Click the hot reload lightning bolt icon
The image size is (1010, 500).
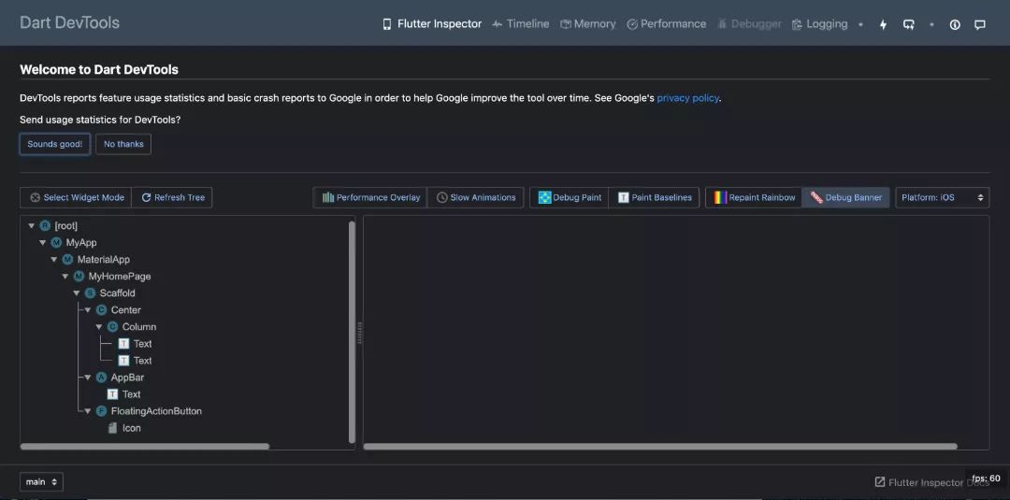click(x=883, y=24)
